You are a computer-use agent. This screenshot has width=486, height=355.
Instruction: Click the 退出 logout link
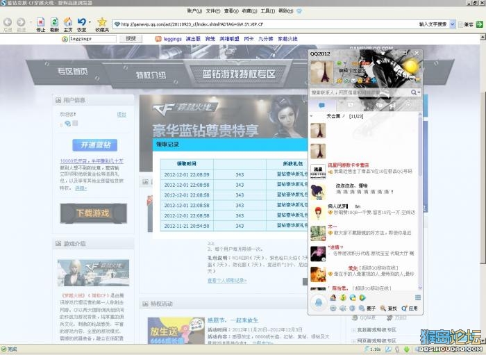coord(121,115)
